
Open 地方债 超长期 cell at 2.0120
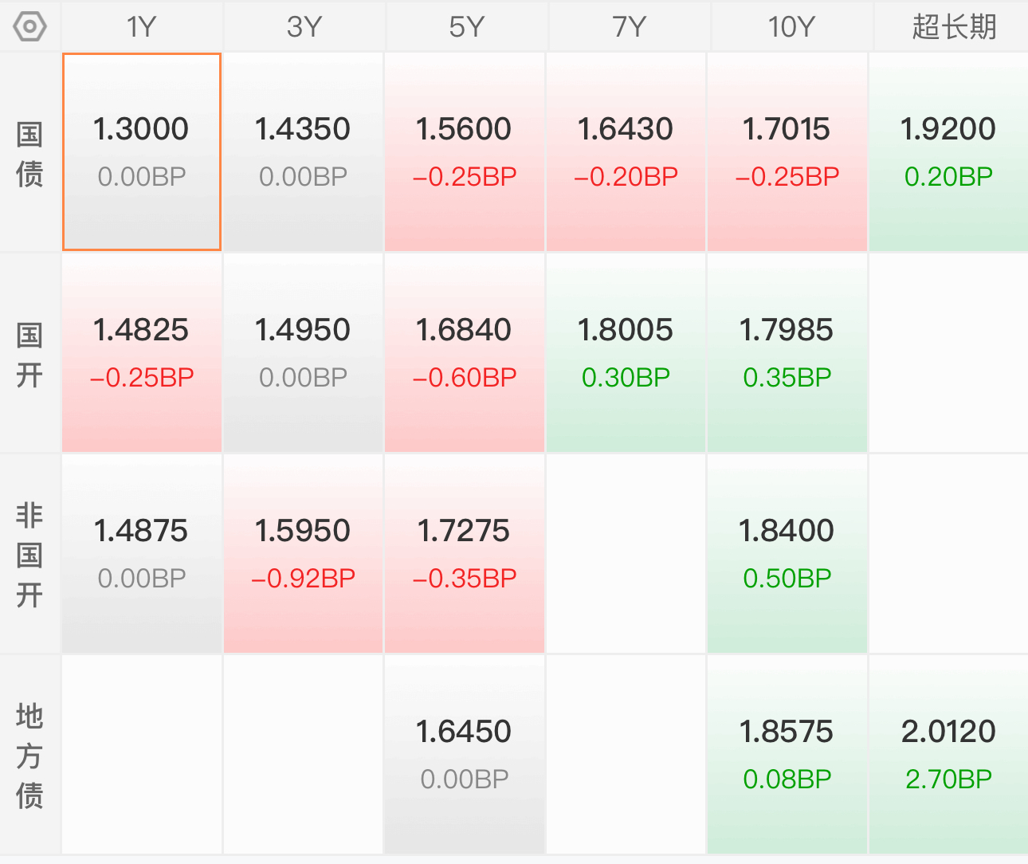point(948,755)
